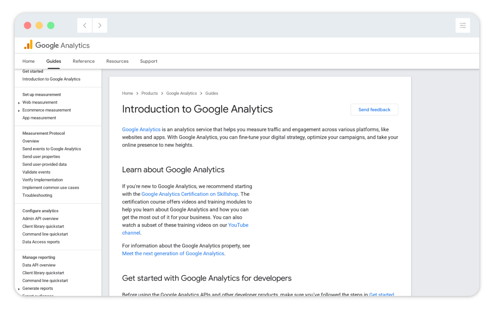494x309 pixels.
Task: Select Admin API overview in sidebar
Action: (x=41, y=219)
